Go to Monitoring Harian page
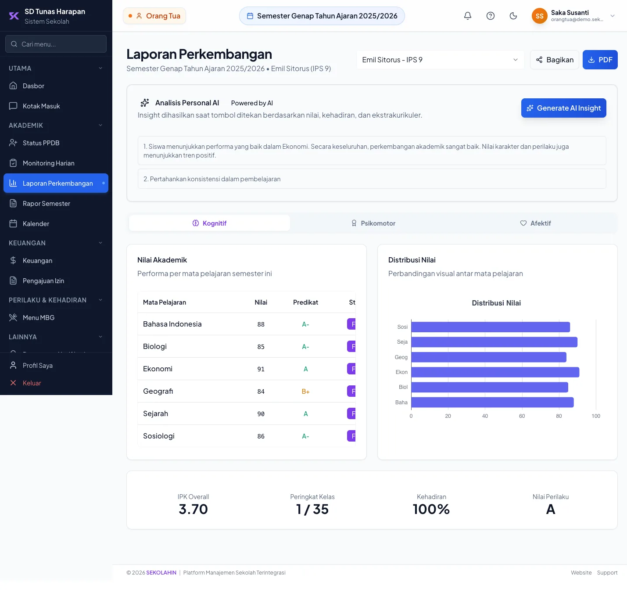 pyautogui.click(x=56, y=163)
